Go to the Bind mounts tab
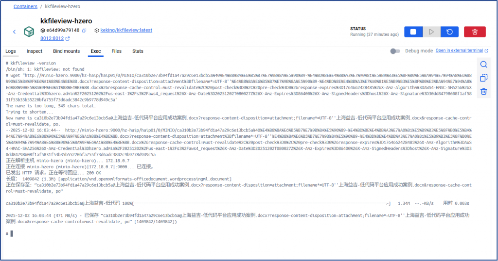 point(66,51)
